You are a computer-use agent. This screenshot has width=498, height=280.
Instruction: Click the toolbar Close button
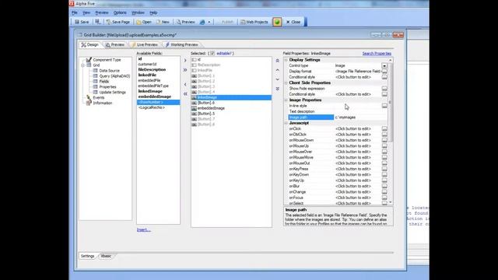(x=293, y=22)
